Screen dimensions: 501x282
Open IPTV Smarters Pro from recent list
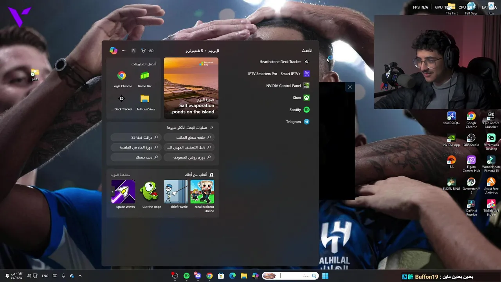pos(279,74)
